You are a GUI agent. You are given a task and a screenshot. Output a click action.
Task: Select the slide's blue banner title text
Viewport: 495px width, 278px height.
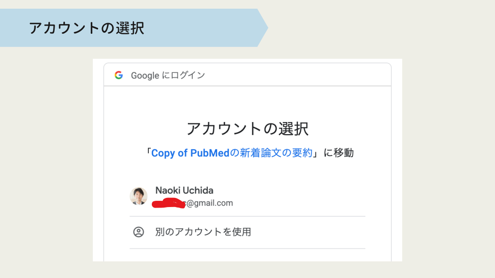(87, 28)
